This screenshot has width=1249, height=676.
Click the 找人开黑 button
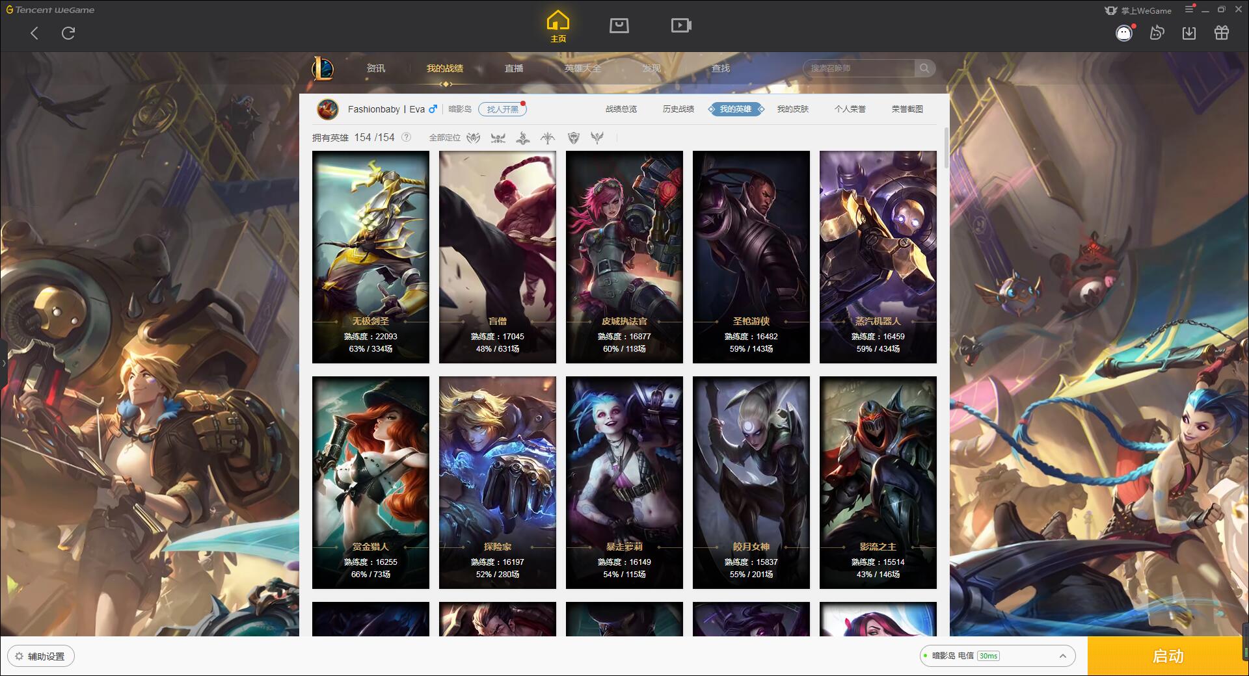pos(502,109)
